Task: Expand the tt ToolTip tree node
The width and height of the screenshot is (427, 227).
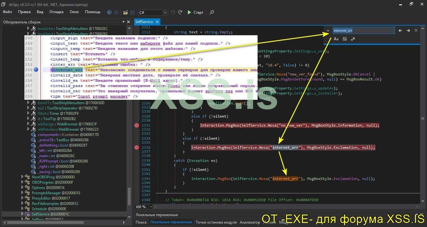Action: point(28,119)
